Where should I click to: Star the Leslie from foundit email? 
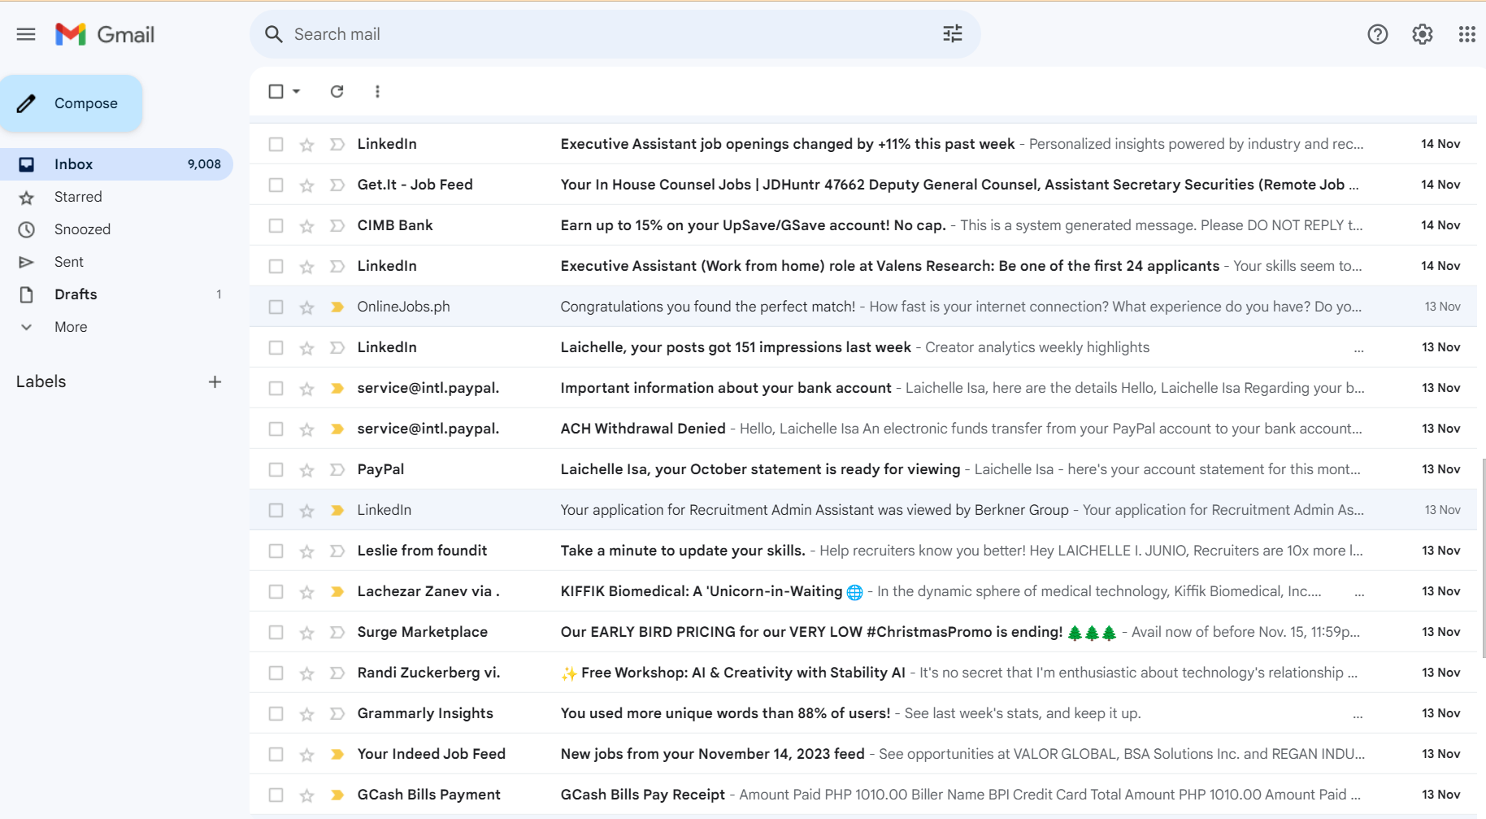click(x=306, y=551)
